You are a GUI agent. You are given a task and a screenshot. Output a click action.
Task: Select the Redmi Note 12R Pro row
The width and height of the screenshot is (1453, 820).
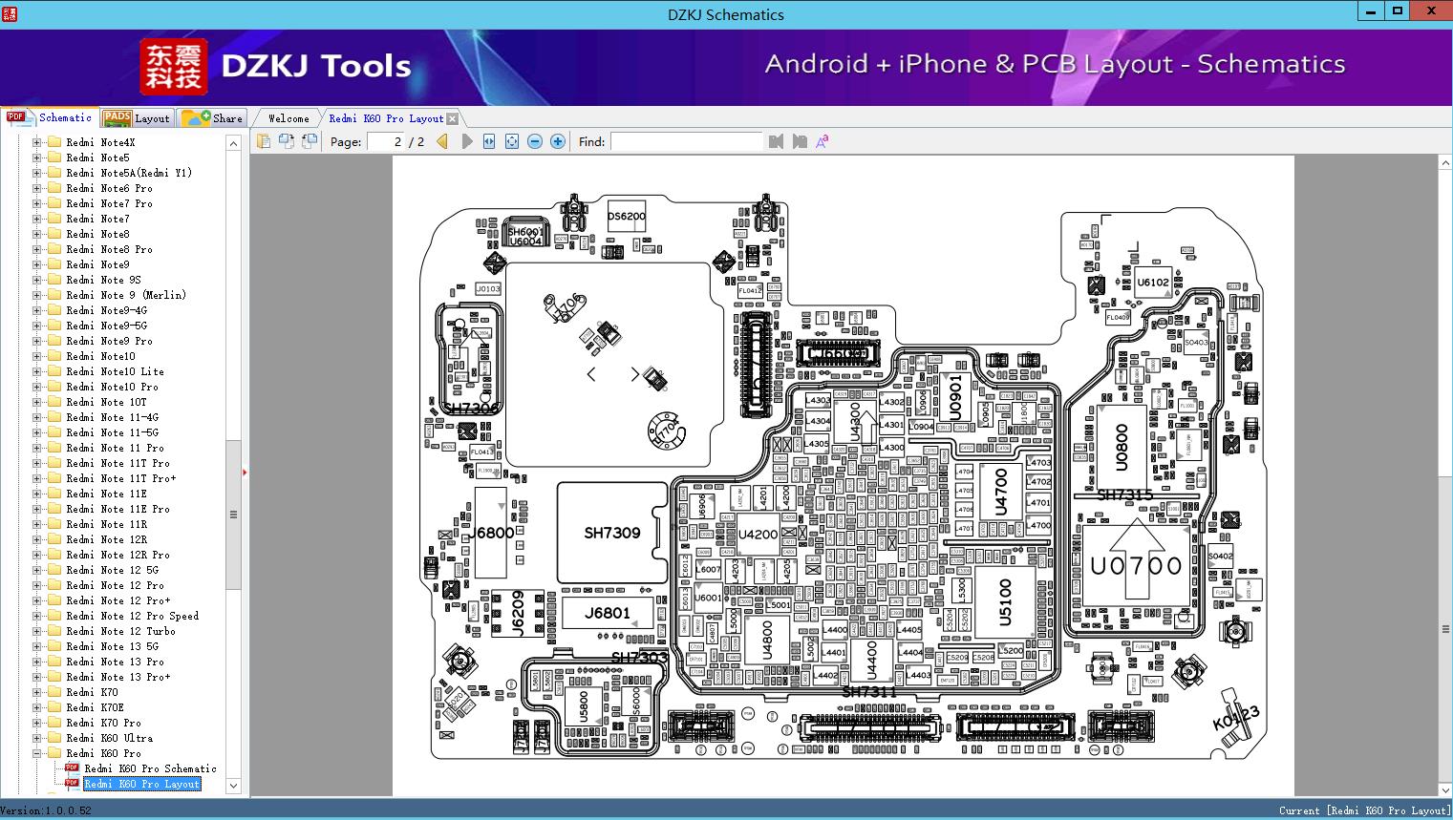click(x=118, y=555)
